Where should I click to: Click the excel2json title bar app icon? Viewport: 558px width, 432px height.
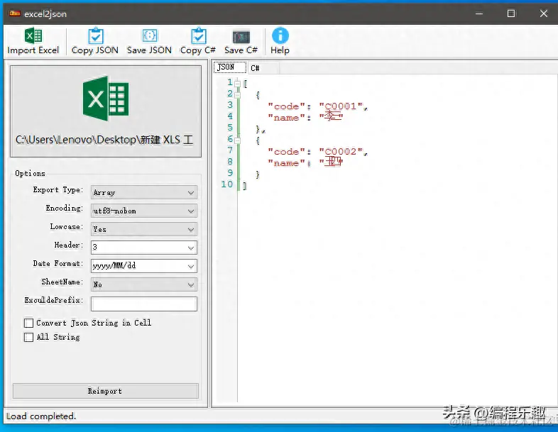(x=15, y=13)
